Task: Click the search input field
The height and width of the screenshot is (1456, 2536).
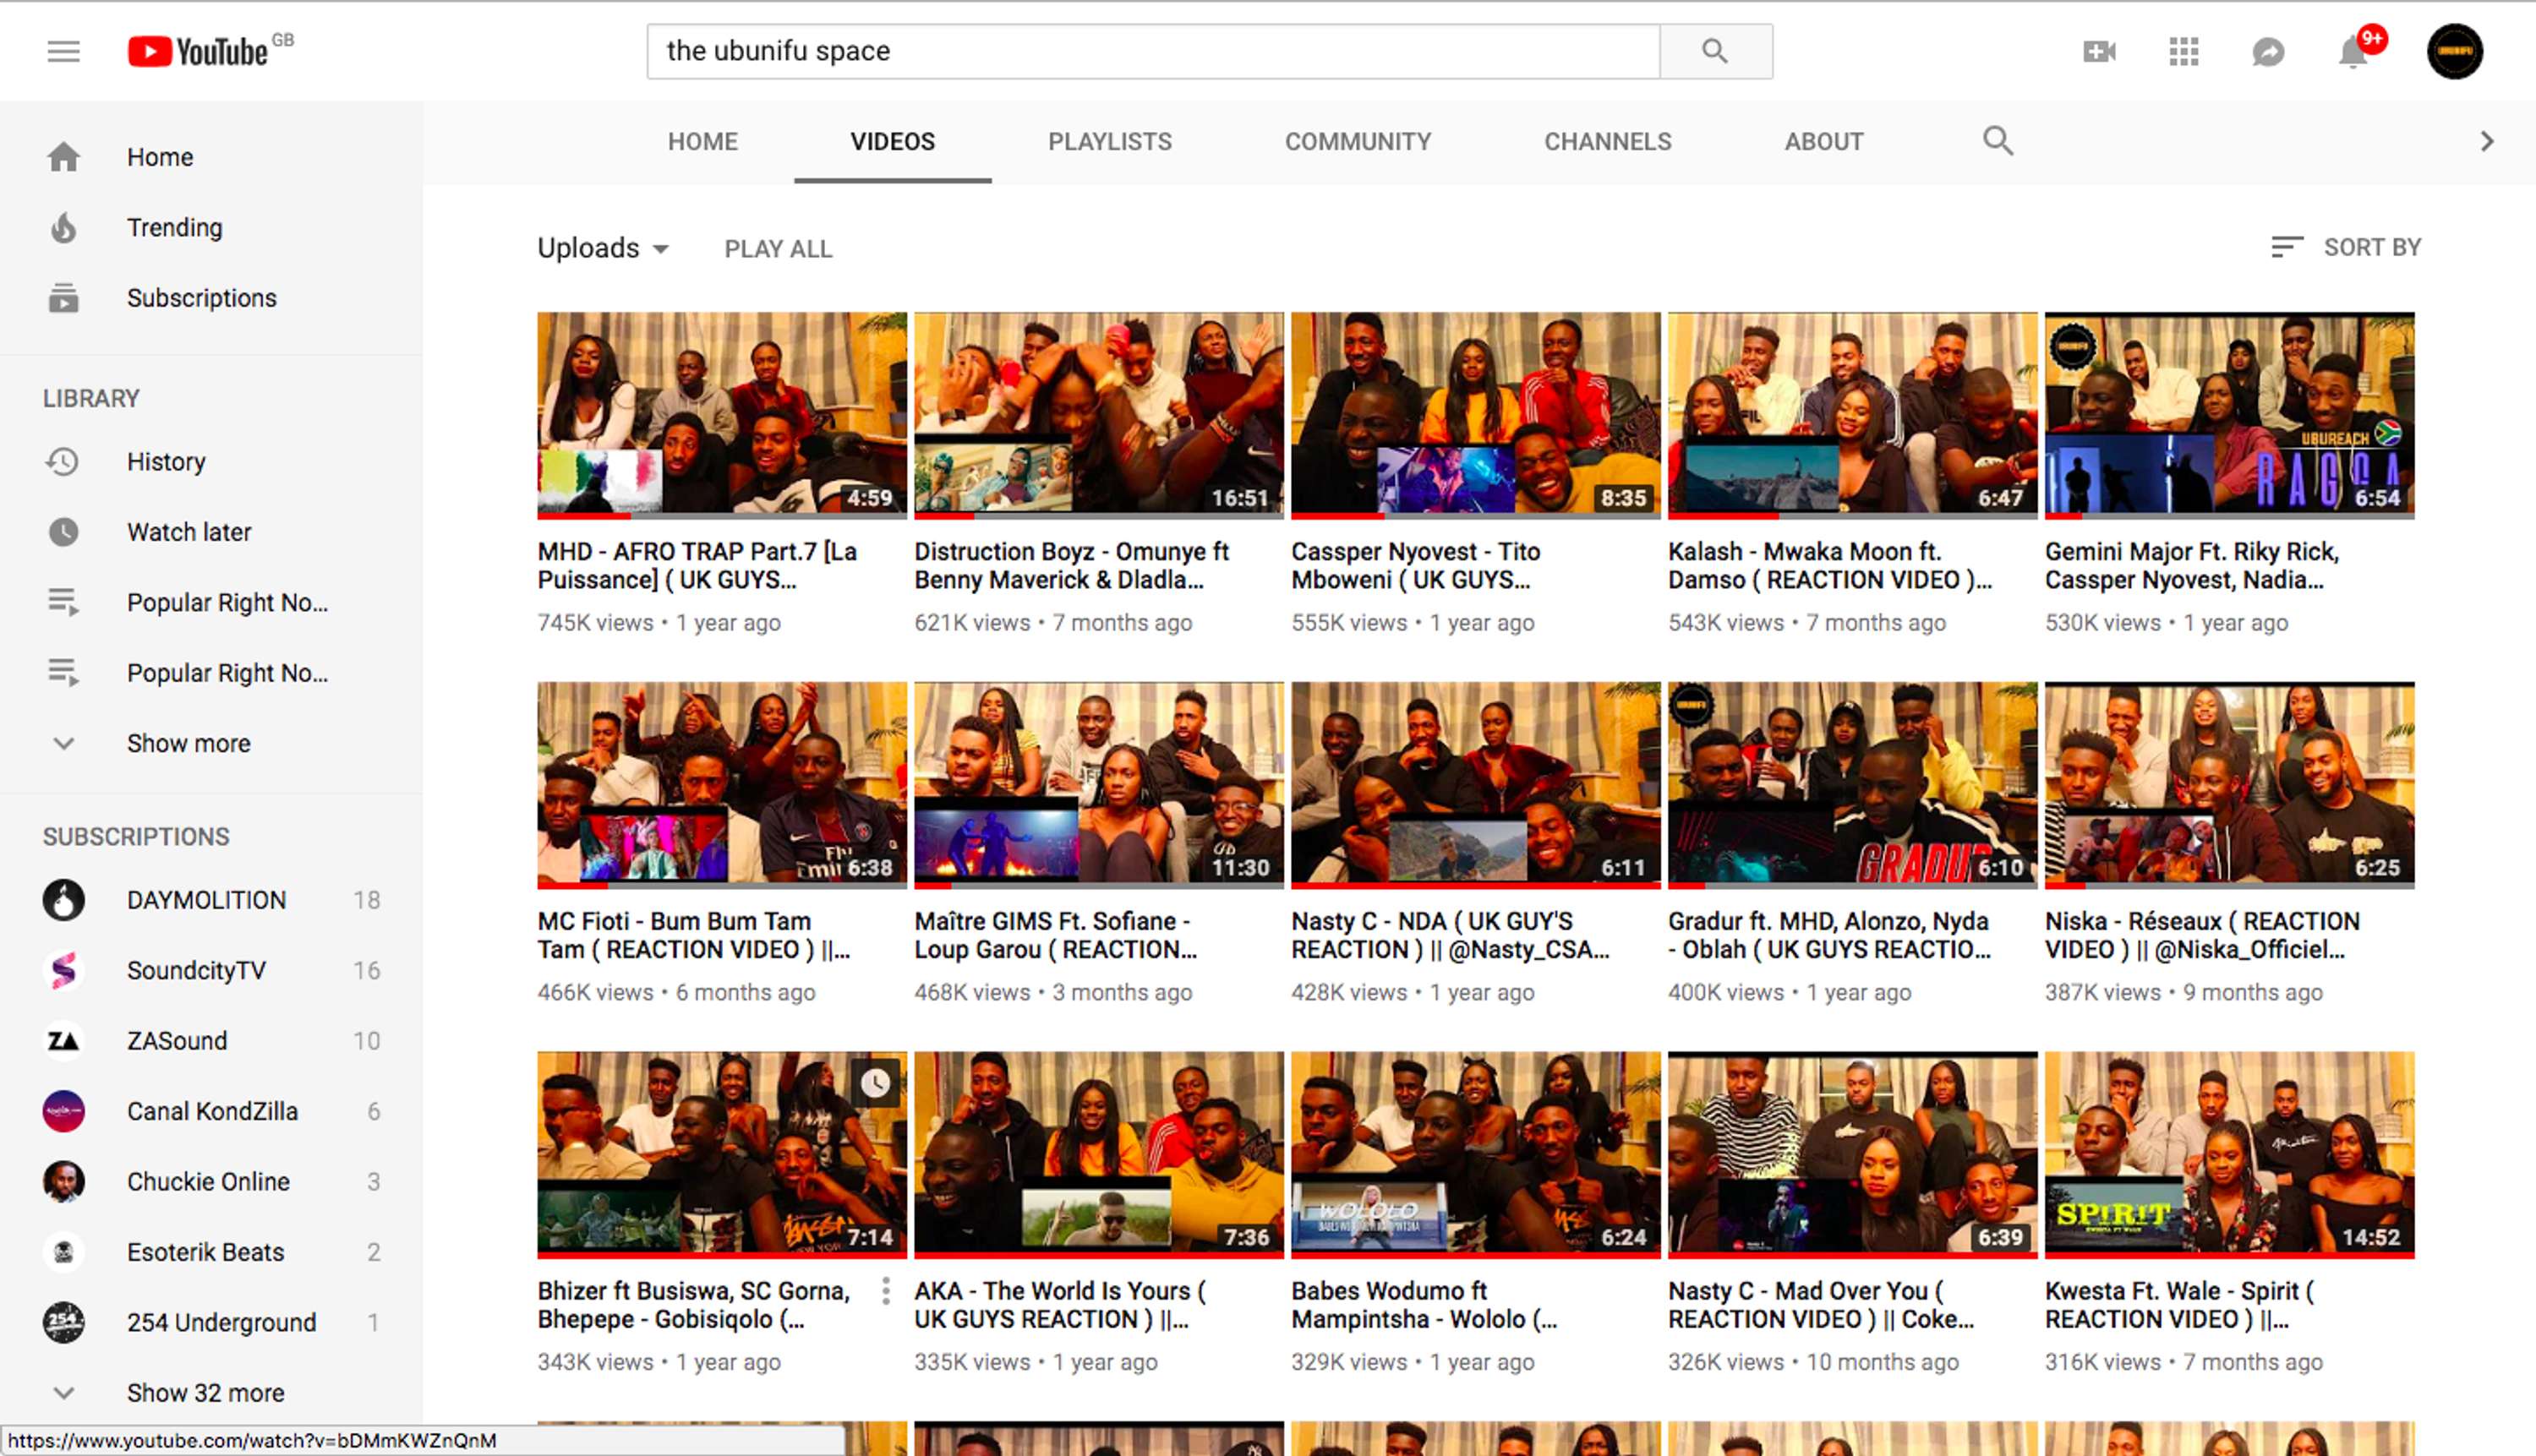Action: [1152, 51]
